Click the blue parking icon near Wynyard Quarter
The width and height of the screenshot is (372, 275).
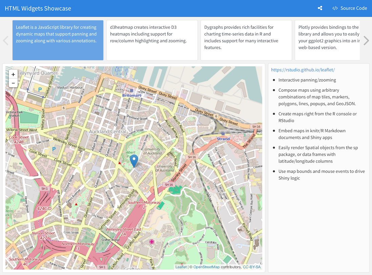coord(40,90)
